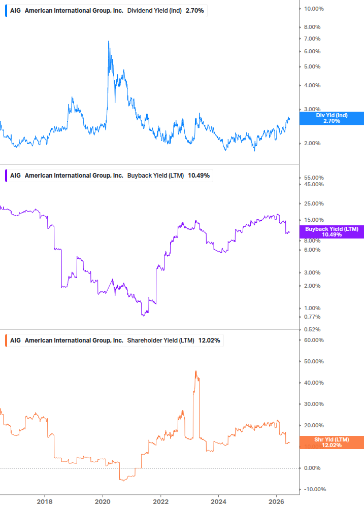The height and width of the screenshot is (510, 364).
Task: Click the 2024 label on the time axis
Action: click(219, 501)
